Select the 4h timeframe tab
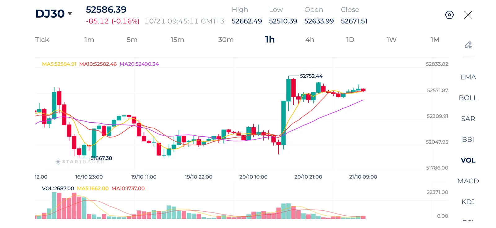The image size is (496, 228). (310, 40)
